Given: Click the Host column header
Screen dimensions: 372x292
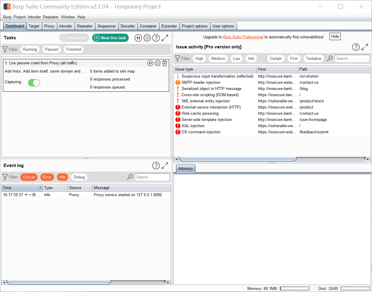Looking at the screenshot, I should [x=277, y=69].
